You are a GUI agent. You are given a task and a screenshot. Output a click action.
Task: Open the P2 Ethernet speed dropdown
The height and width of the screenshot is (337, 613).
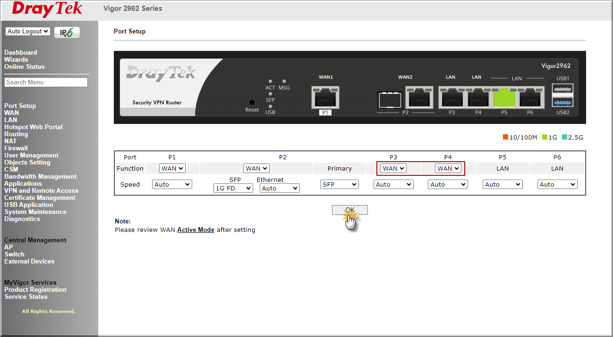[279, 188]
